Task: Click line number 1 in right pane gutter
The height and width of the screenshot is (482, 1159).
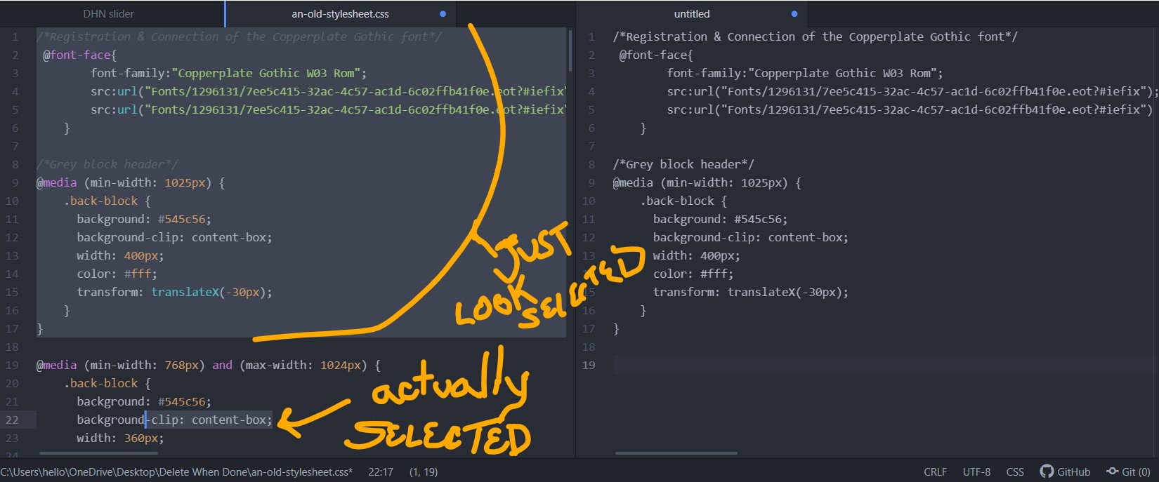Action: coord(592,36)
